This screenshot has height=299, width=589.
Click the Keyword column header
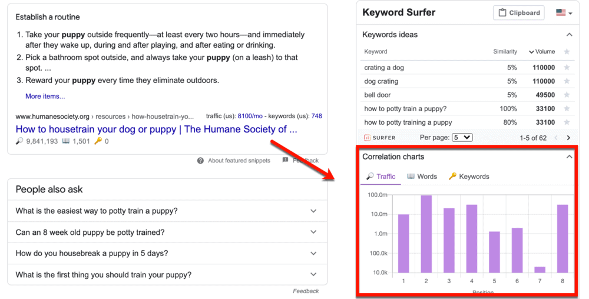tap(376, 52)
